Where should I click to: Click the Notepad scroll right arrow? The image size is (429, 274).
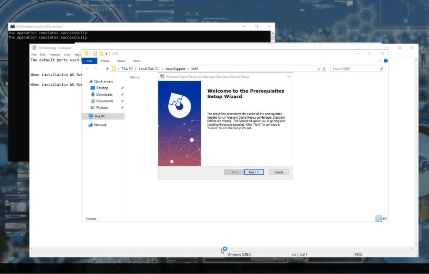tap(411, 249)
